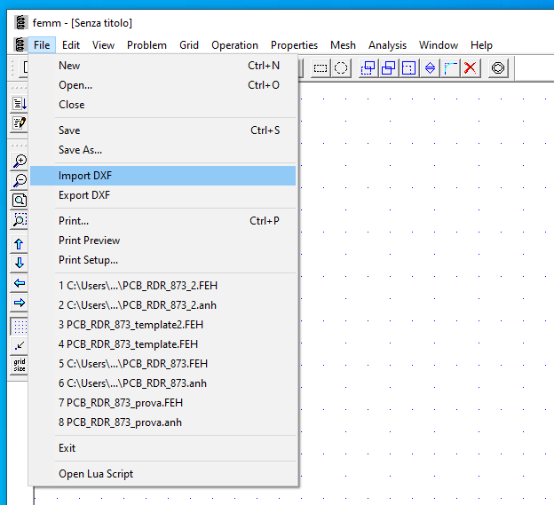Viewport: 554px width, 505px height.
Task: Open the Edit menu
Action: [x=71, y=45]
